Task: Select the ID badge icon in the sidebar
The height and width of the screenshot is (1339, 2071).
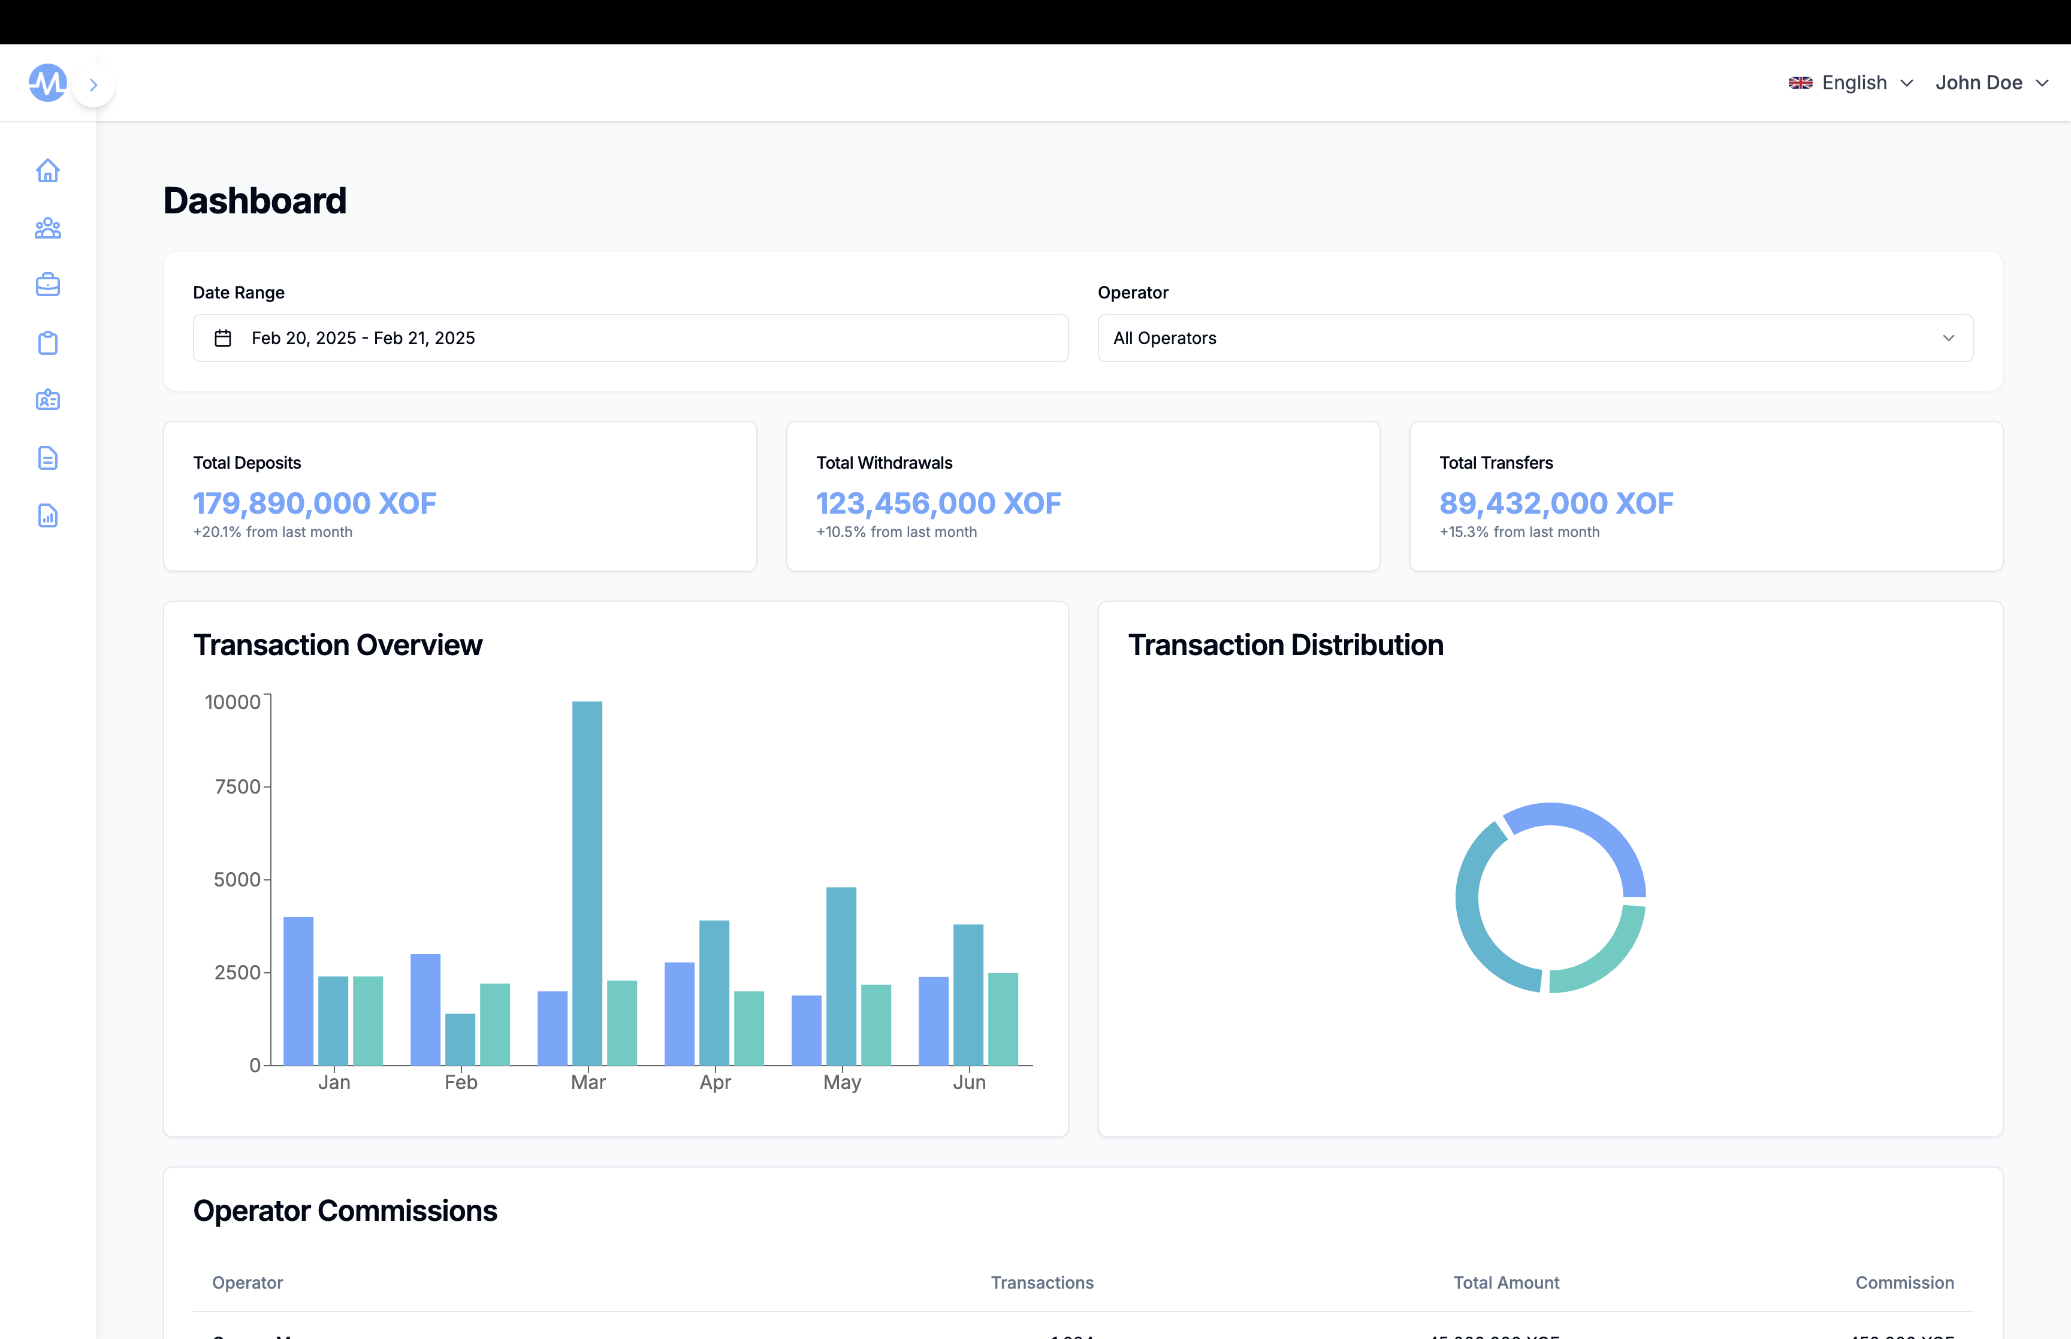Action: pos(48,400)
